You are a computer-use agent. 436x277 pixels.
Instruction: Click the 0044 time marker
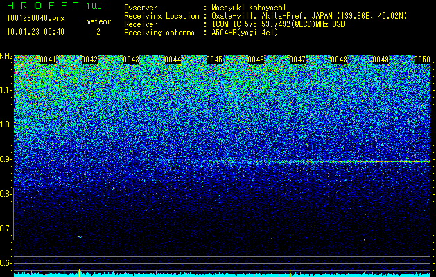coord(173,60)
